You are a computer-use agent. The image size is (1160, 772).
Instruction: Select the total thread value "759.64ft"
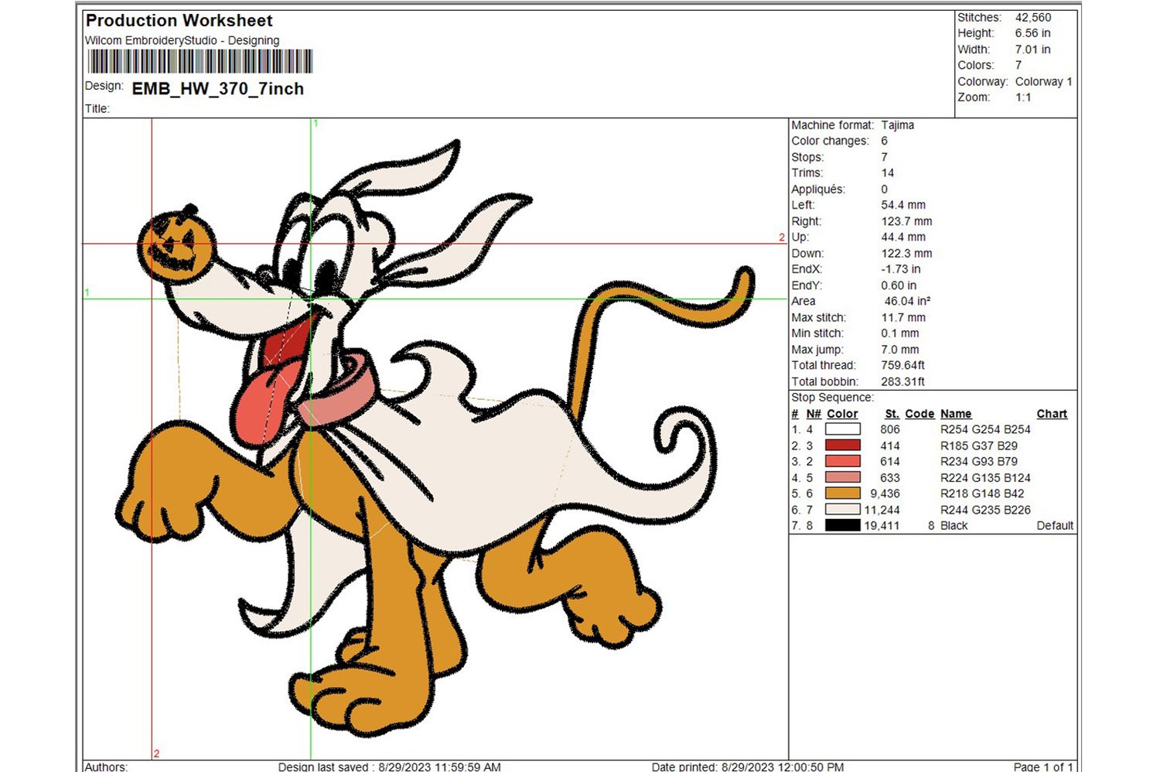903,365
